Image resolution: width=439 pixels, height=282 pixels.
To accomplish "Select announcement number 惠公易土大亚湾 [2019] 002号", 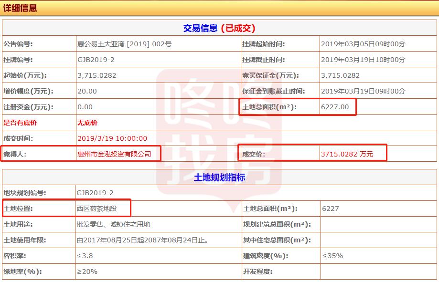I will pyautogui.click(x=124, y=44).
